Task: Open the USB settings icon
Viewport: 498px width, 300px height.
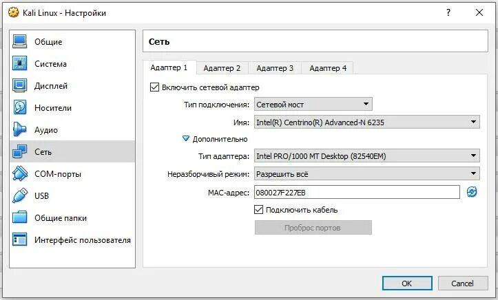Action: [x=20, y=196]
